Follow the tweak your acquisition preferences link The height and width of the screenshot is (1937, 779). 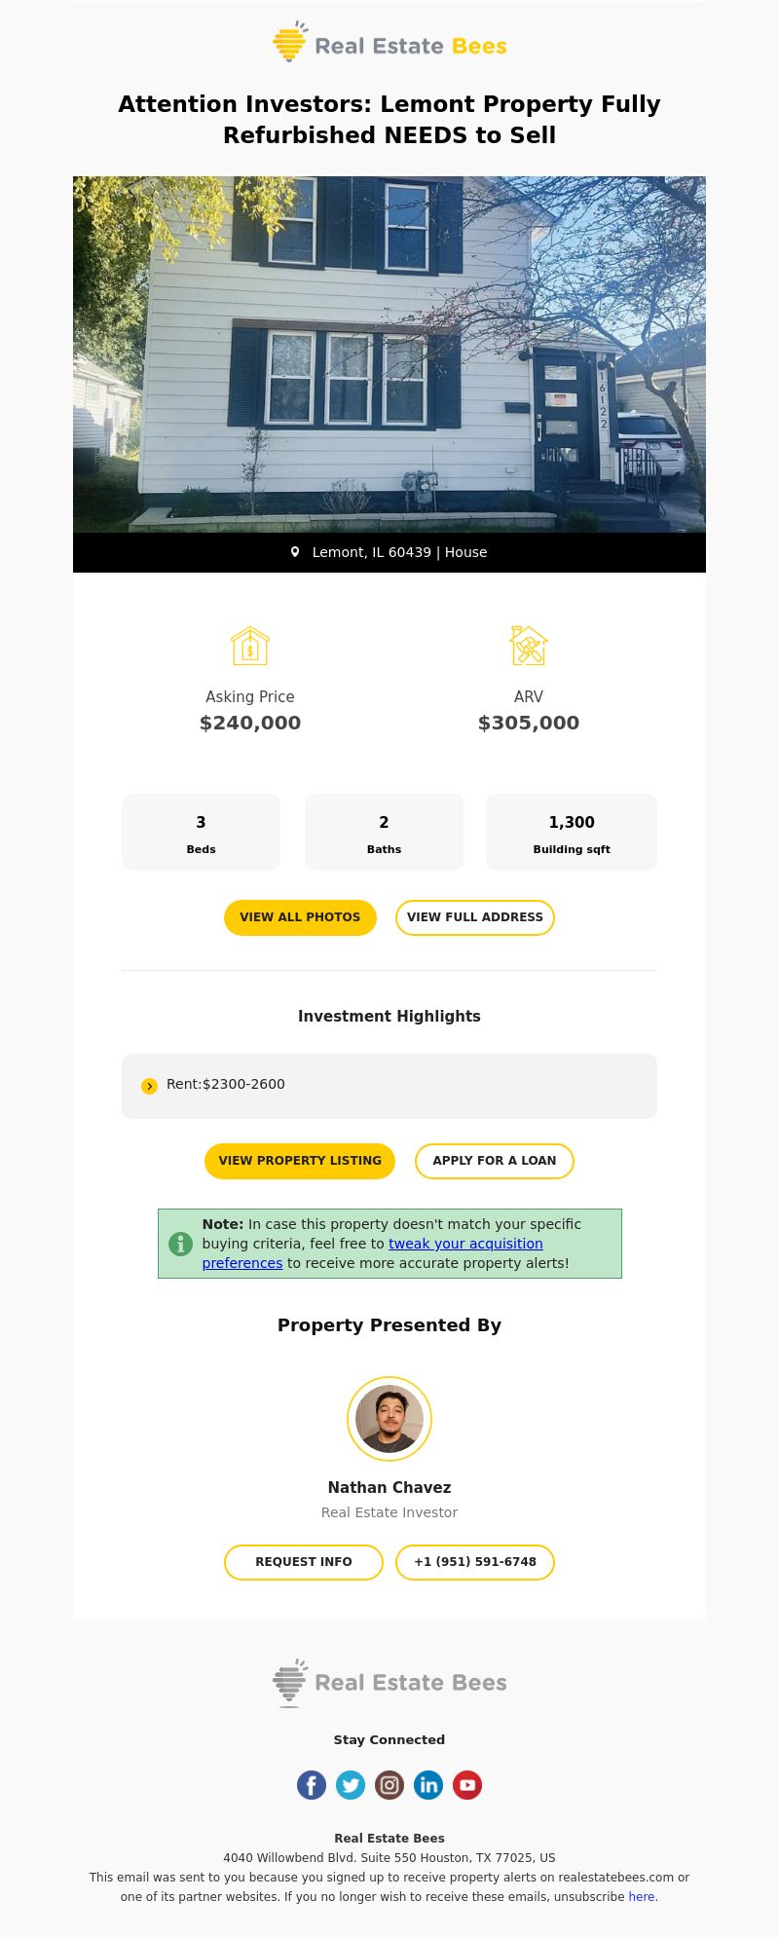click(x=373, y=1253)
